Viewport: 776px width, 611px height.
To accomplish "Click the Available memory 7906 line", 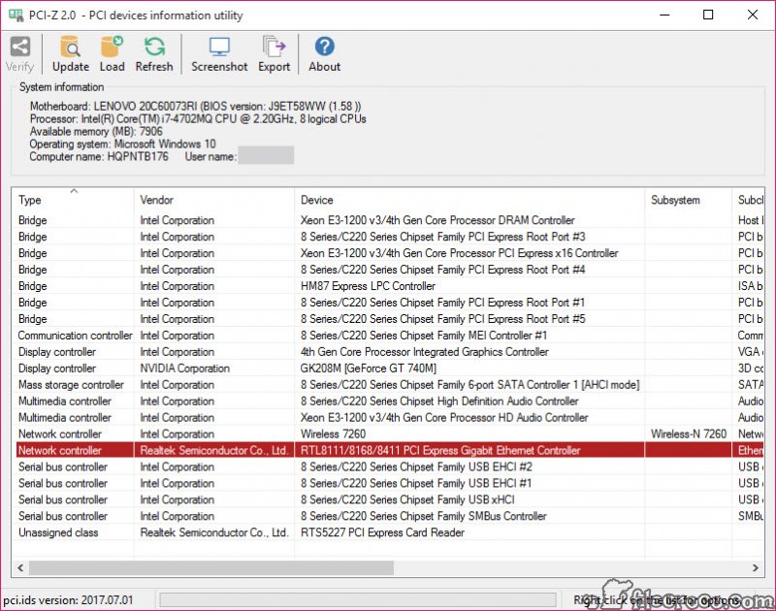I will pos(96,131).
